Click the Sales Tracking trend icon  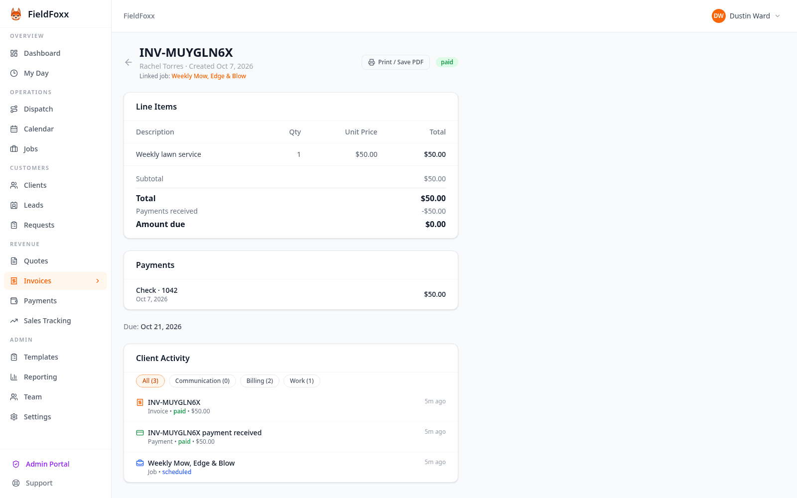coord(14,321)
